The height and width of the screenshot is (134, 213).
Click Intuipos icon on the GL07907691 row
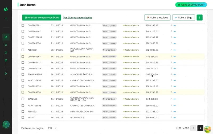coord(171,26)
